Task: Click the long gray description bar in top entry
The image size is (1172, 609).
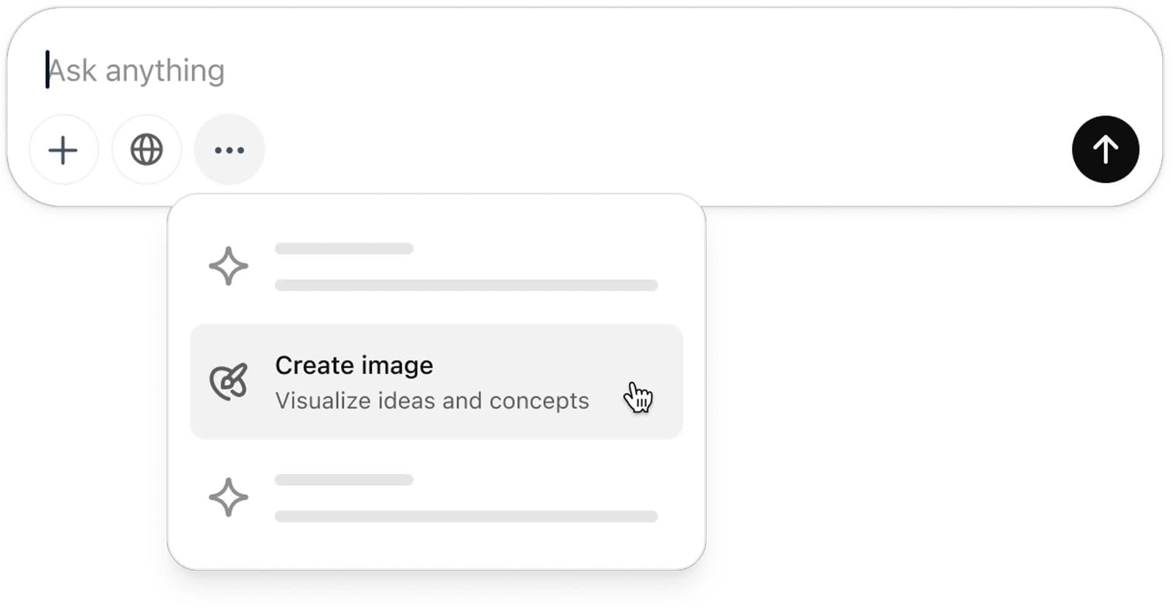Action: pos(466,285)
